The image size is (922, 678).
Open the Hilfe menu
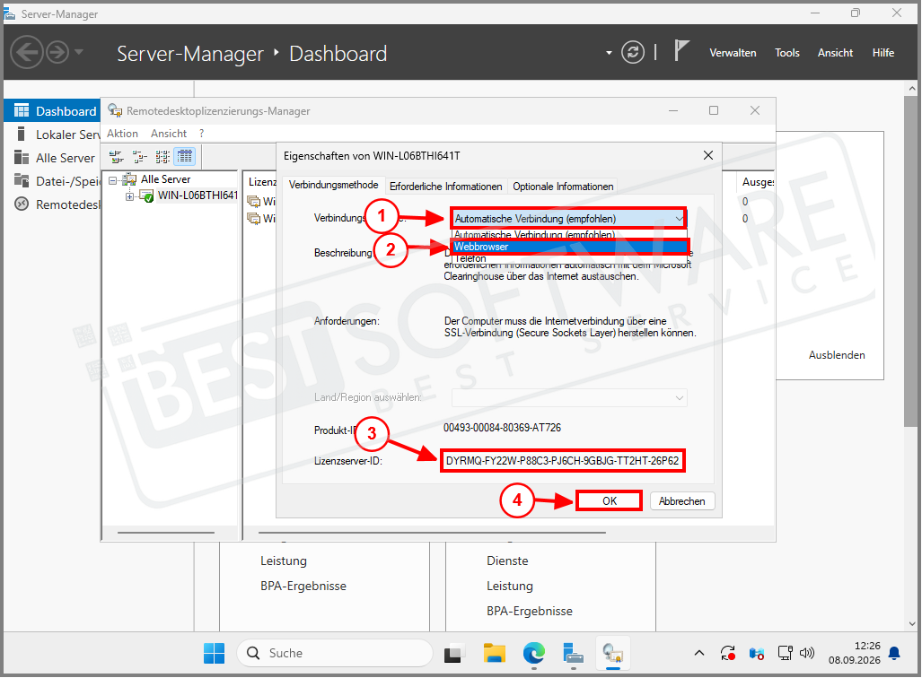[883, 53]
